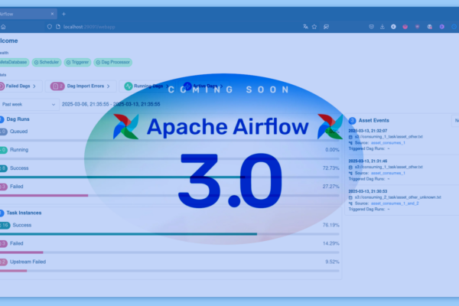459x306 pixels.
Task: Click the 2025-03-13, 21:30:53 event timestamp
Action: coord(368,191)
